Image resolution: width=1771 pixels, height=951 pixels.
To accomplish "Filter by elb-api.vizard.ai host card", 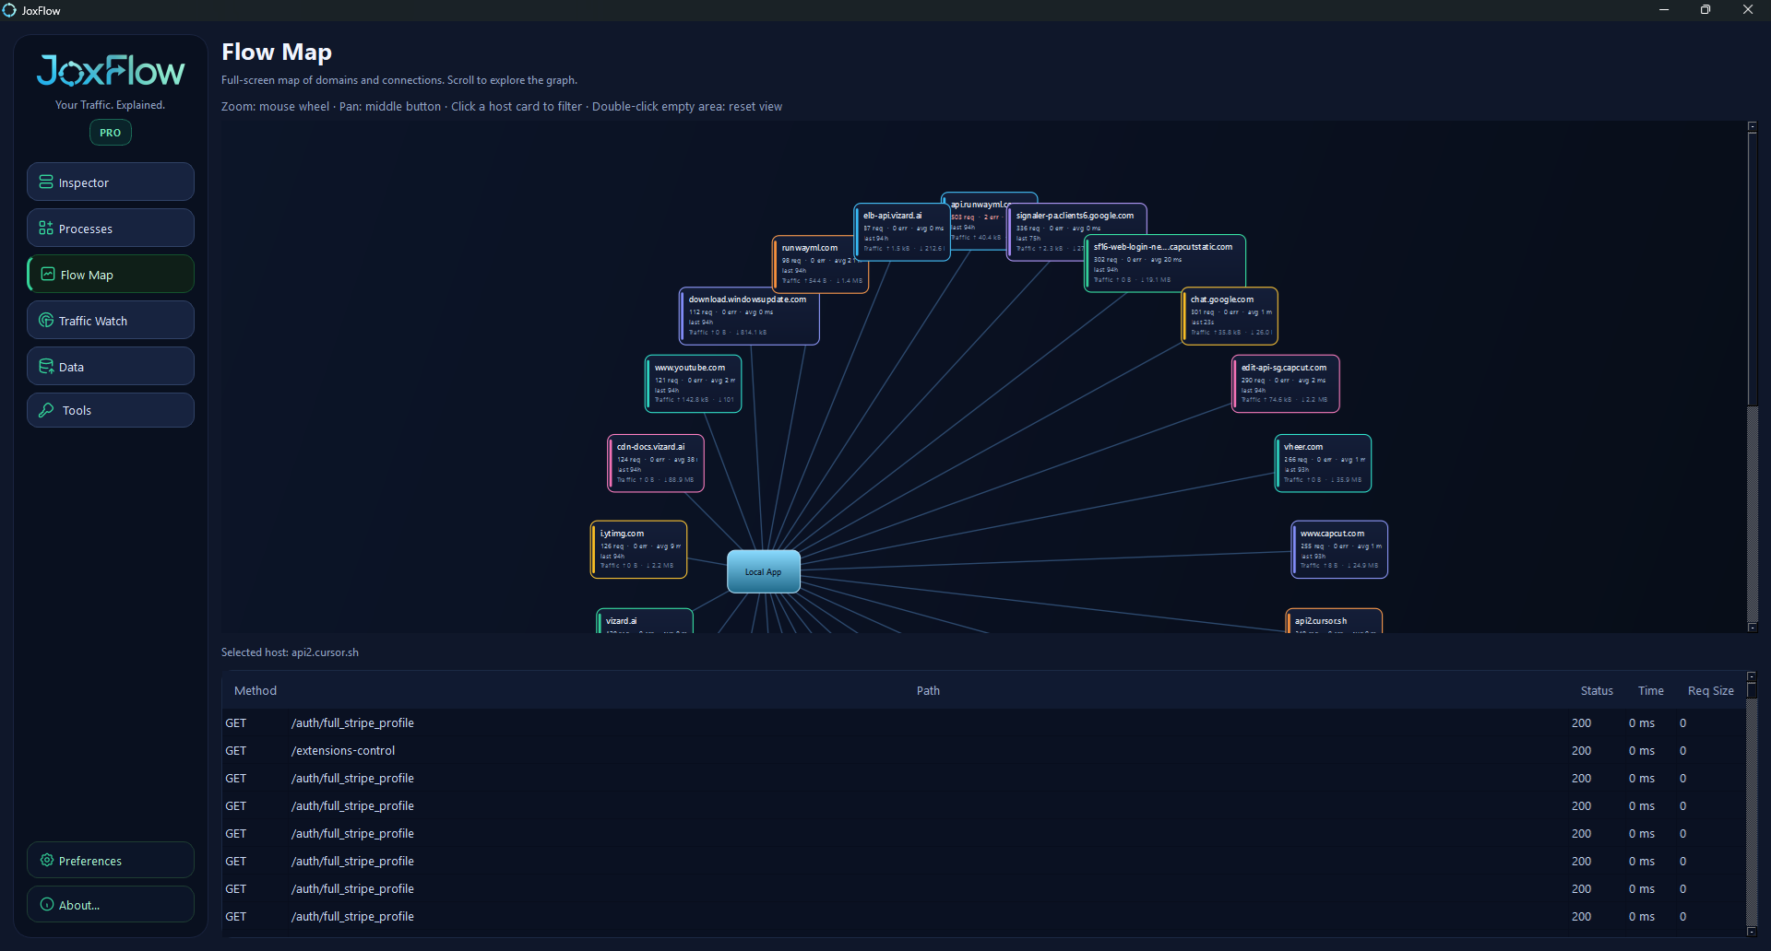I will pyautogui.click(x=901, y=232).
